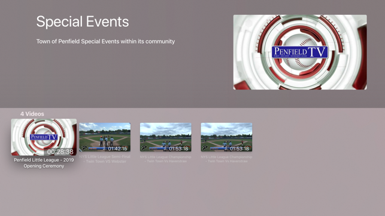Click the '4 Videos' count label
This screenshot has width=385, height=216.
[x=32, y=114]
